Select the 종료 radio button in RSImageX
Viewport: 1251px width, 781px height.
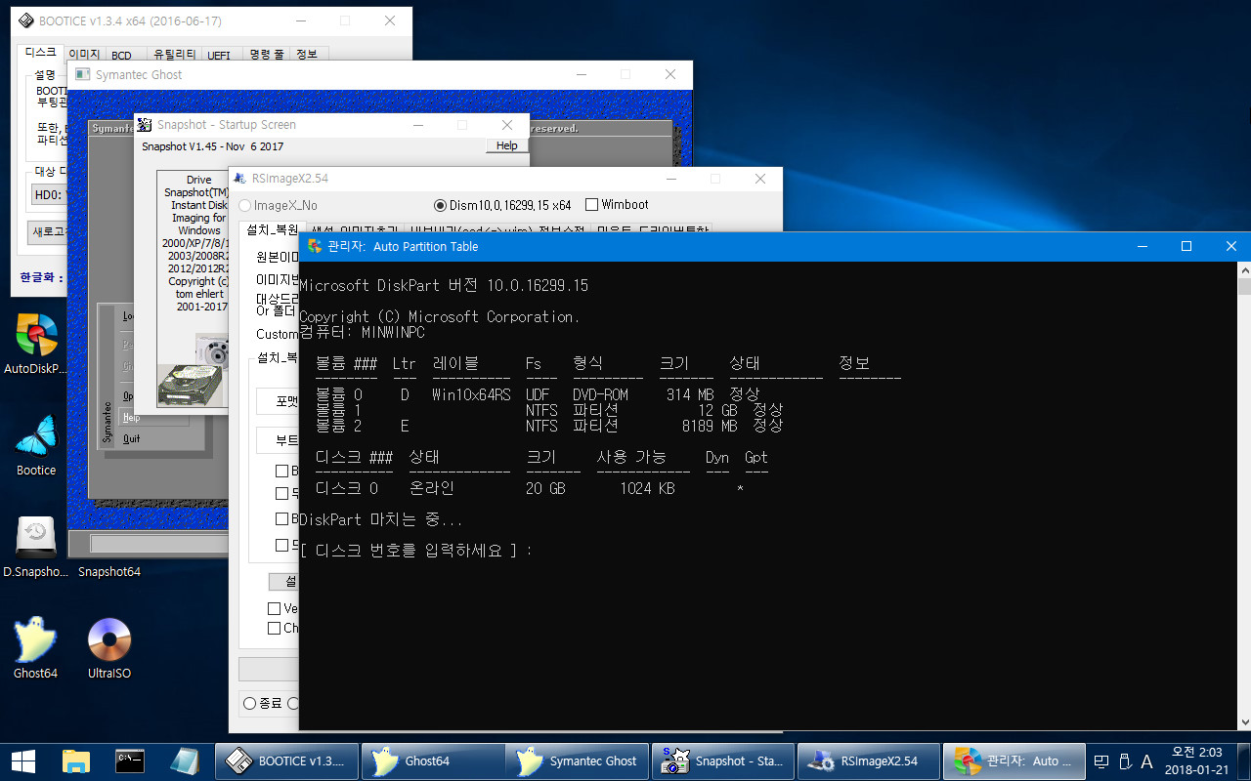pyautogui.click(x=262, y=703)
